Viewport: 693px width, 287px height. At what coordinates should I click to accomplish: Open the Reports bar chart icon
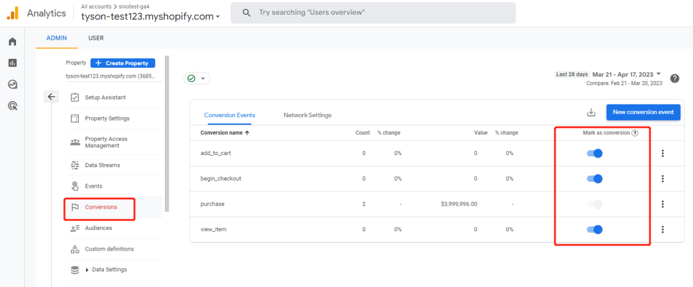[12, 63]
